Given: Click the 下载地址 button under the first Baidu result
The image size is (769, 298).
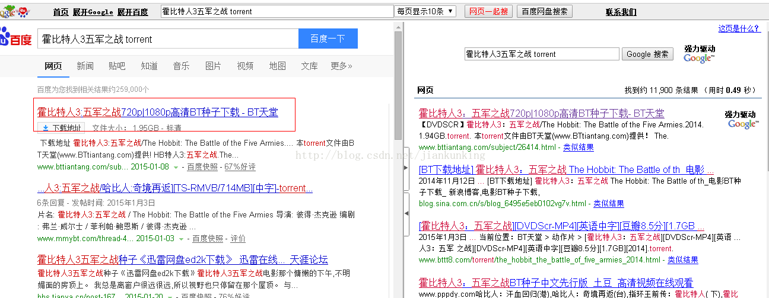Looking at the screenshot, I should coord(61,128).
